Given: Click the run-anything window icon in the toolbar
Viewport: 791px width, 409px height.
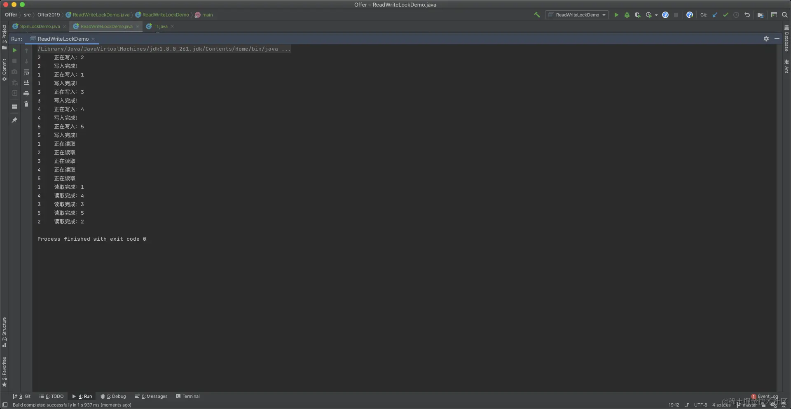Looking at the screenshot, I should 774,15.
